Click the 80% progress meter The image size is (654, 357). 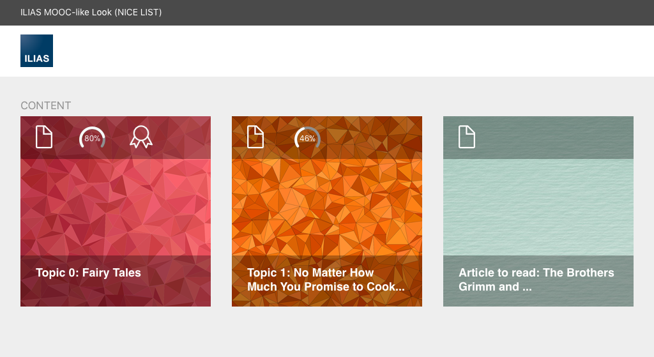click(x=93, y=138)
